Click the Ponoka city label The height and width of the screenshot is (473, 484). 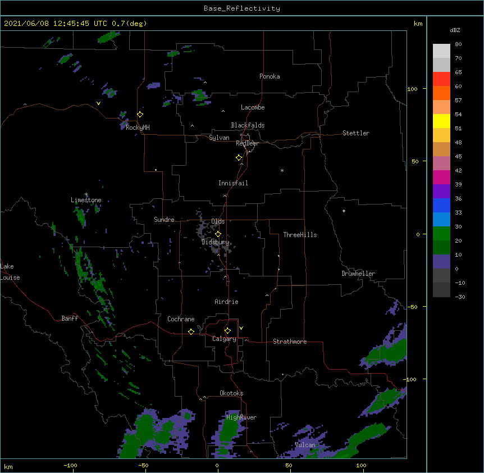(270, 76)
